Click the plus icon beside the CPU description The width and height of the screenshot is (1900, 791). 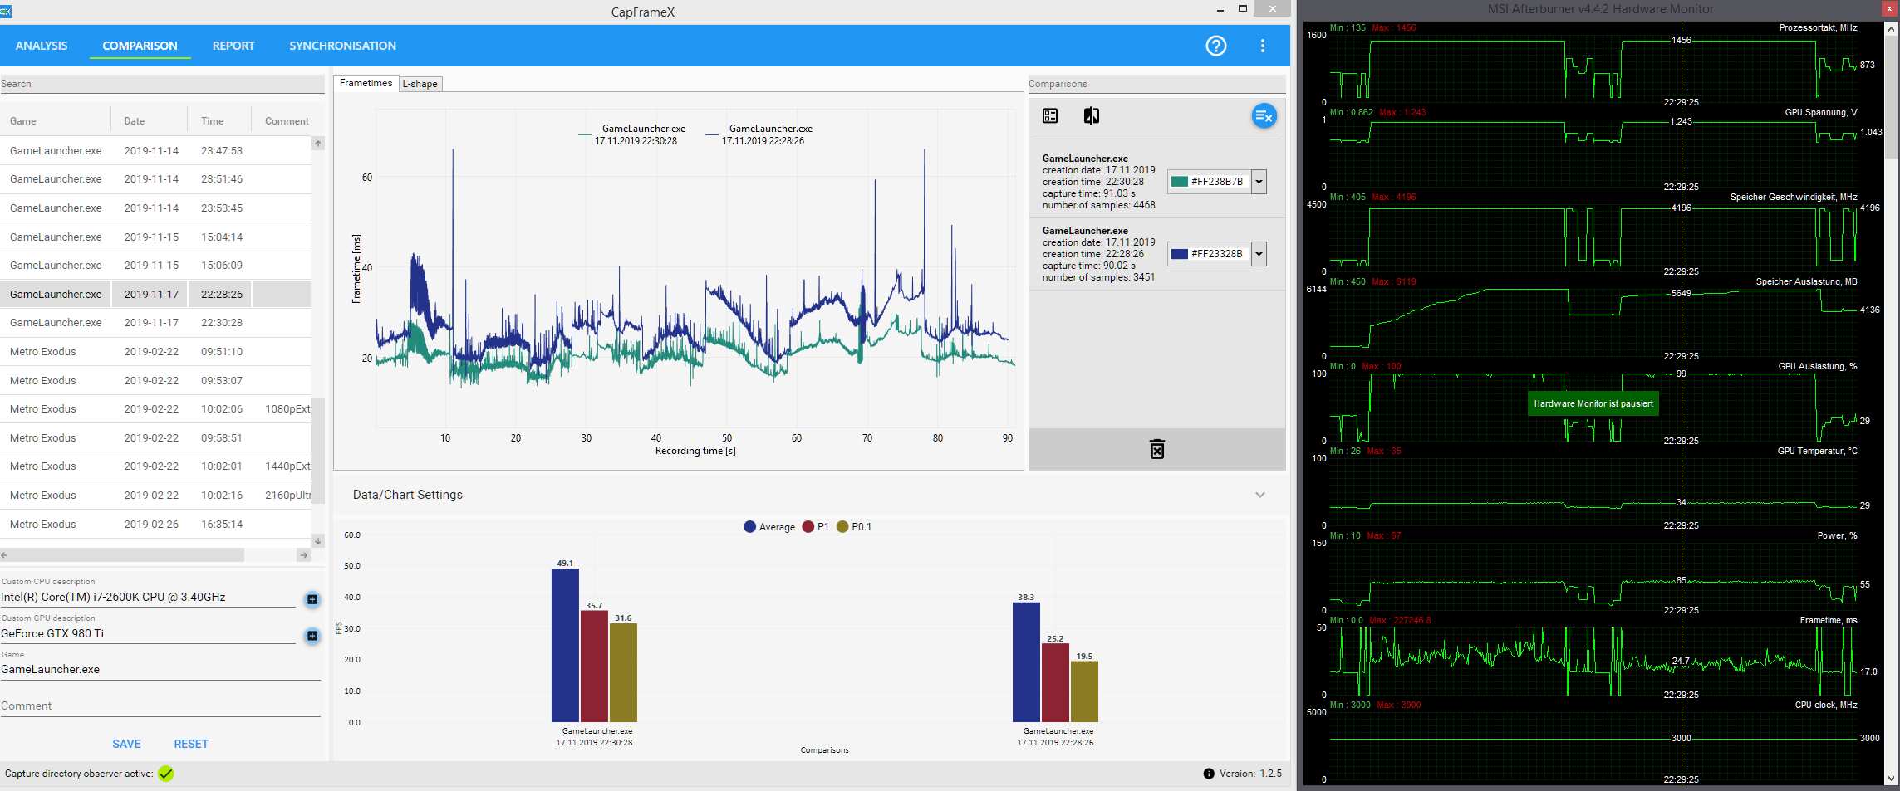pyautogui.click(x=312, y=599)
